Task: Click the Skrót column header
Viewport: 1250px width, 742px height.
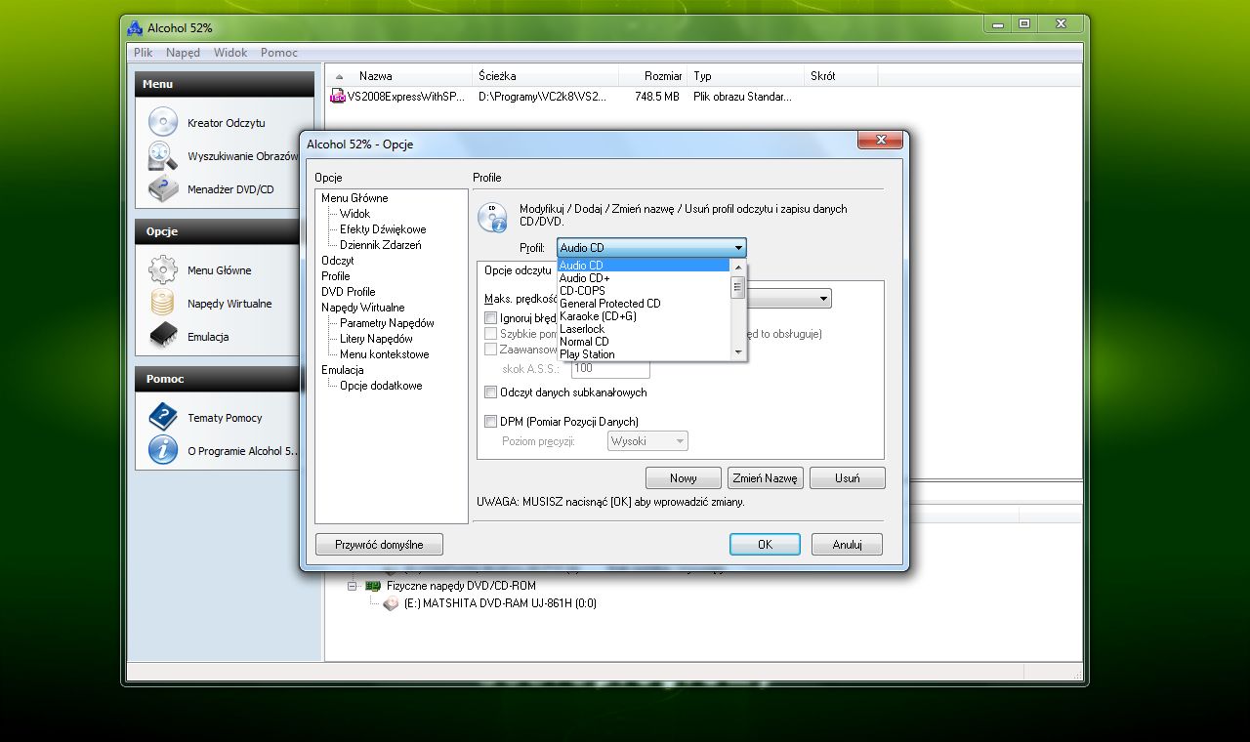Action: pyautogui.click(x=842, y=76)
